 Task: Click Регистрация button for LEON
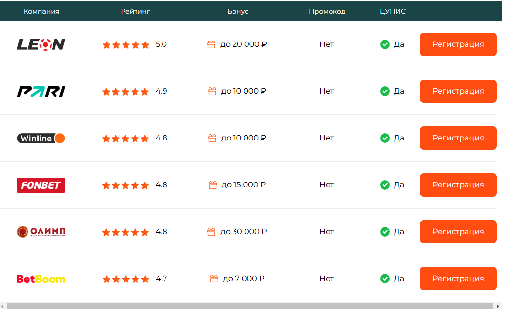458,44
